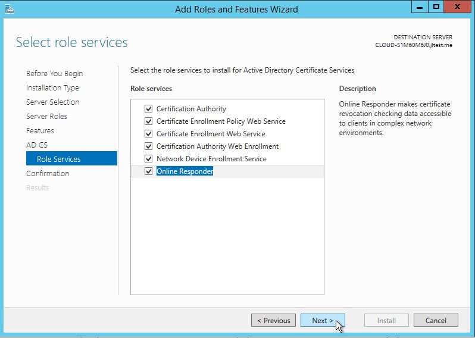This screenshot has width=475, height=338.
Task: Uncheck the Online Responder checkbox
Action: pos(148,171)
